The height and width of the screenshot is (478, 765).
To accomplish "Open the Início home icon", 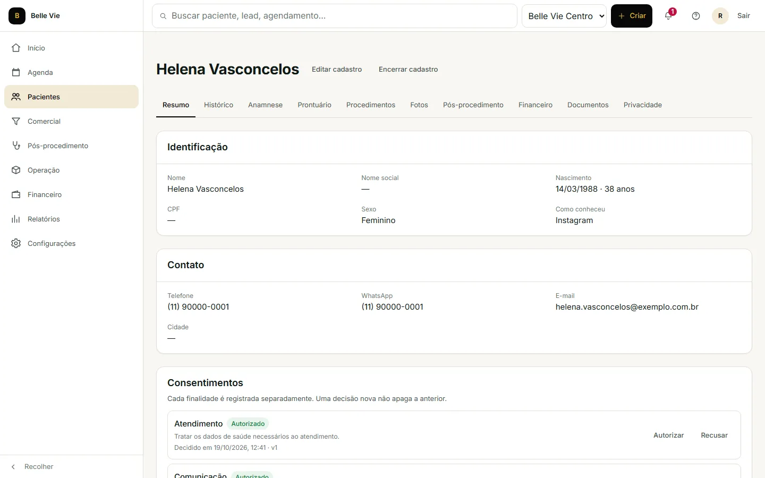I will (16, 48).
